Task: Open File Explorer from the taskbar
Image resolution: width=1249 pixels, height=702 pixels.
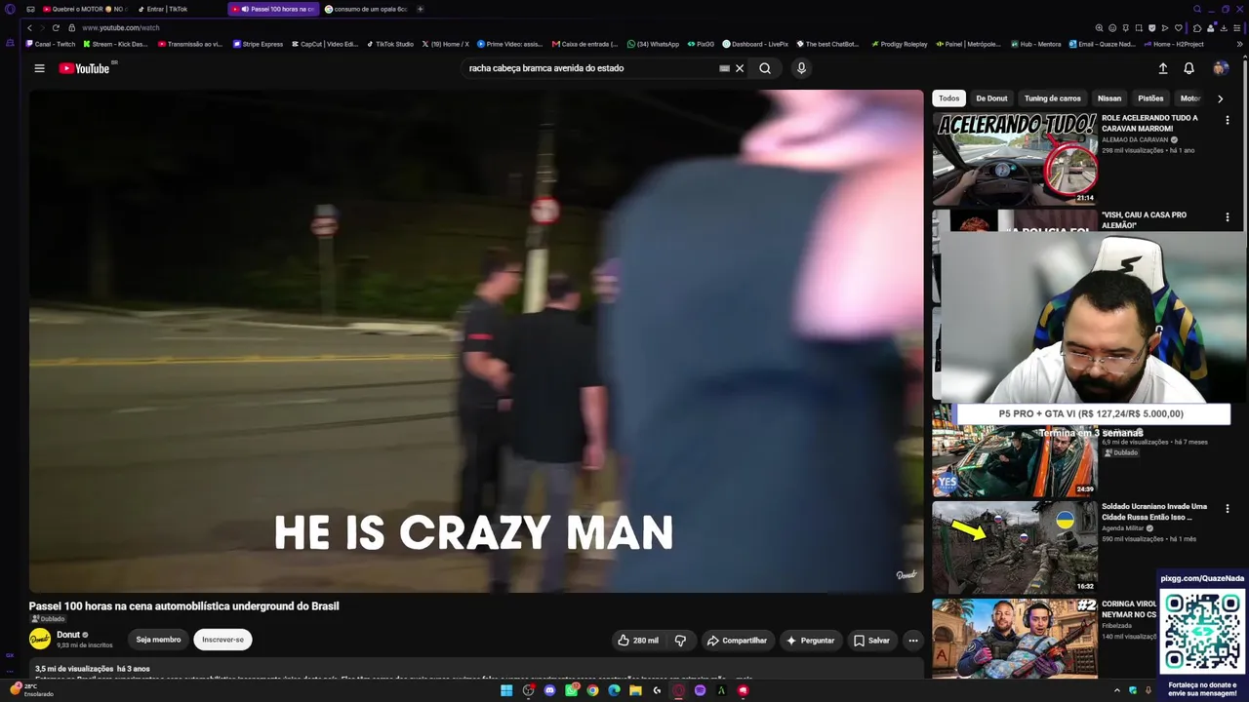Action: pos(635,690)
